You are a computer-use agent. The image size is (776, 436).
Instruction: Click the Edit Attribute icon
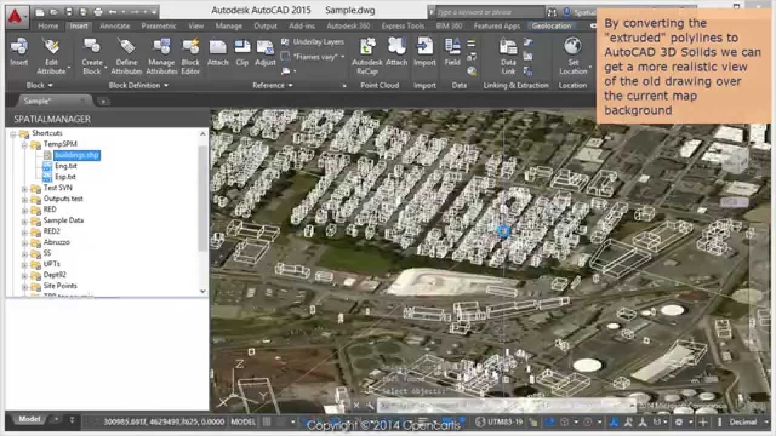click(x=52, y=47)
